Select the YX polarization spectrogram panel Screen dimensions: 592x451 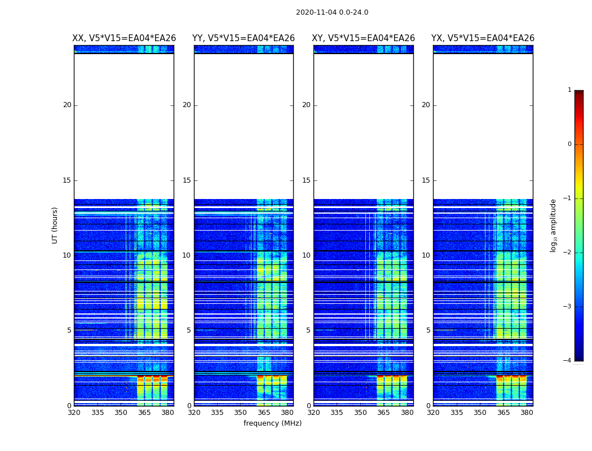[483, 225]
